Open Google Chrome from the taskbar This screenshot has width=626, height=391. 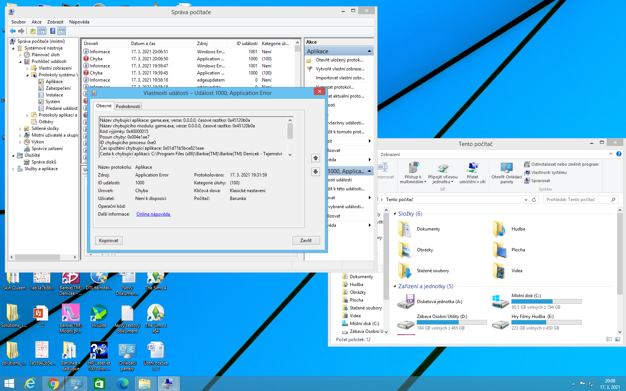53,383
